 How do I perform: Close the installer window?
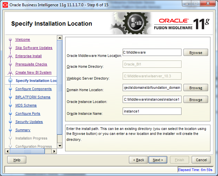208,4
